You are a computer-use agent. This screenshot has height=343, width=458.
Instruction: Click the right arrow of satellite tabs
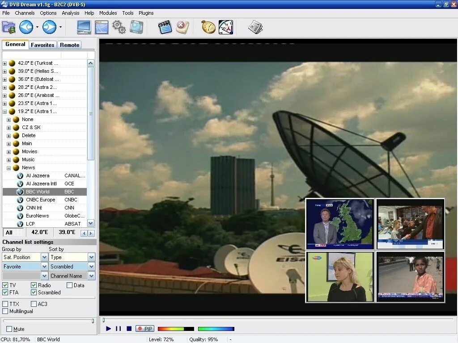point(91,233)
